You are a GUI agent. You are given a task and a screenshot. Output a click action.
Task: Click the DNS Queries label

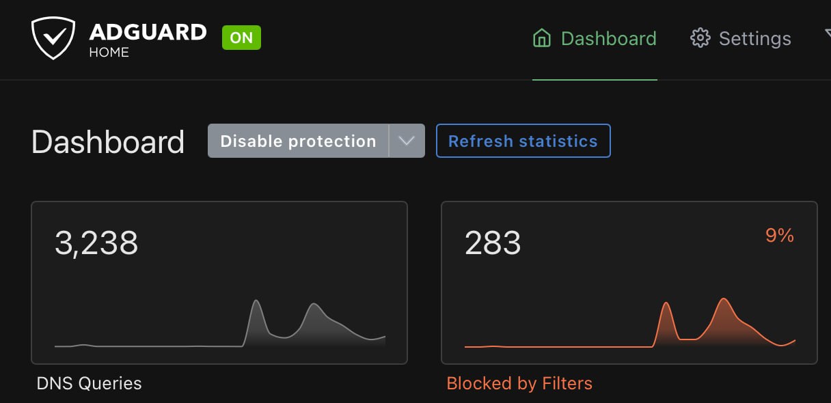click(89, 384)
